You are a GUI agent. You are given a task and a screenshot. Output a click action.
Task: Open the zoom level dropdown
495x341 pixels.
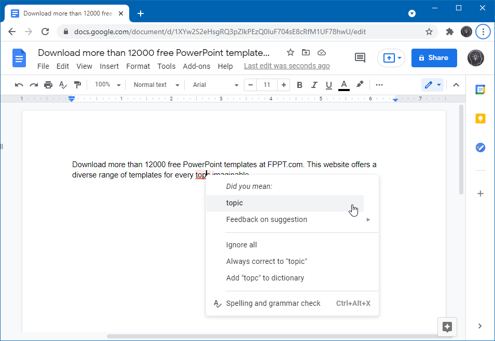tap(108, 85)
